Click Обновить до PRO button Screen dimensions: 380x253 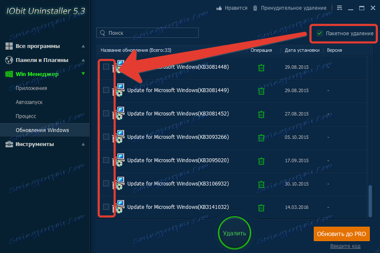[341, 234]
